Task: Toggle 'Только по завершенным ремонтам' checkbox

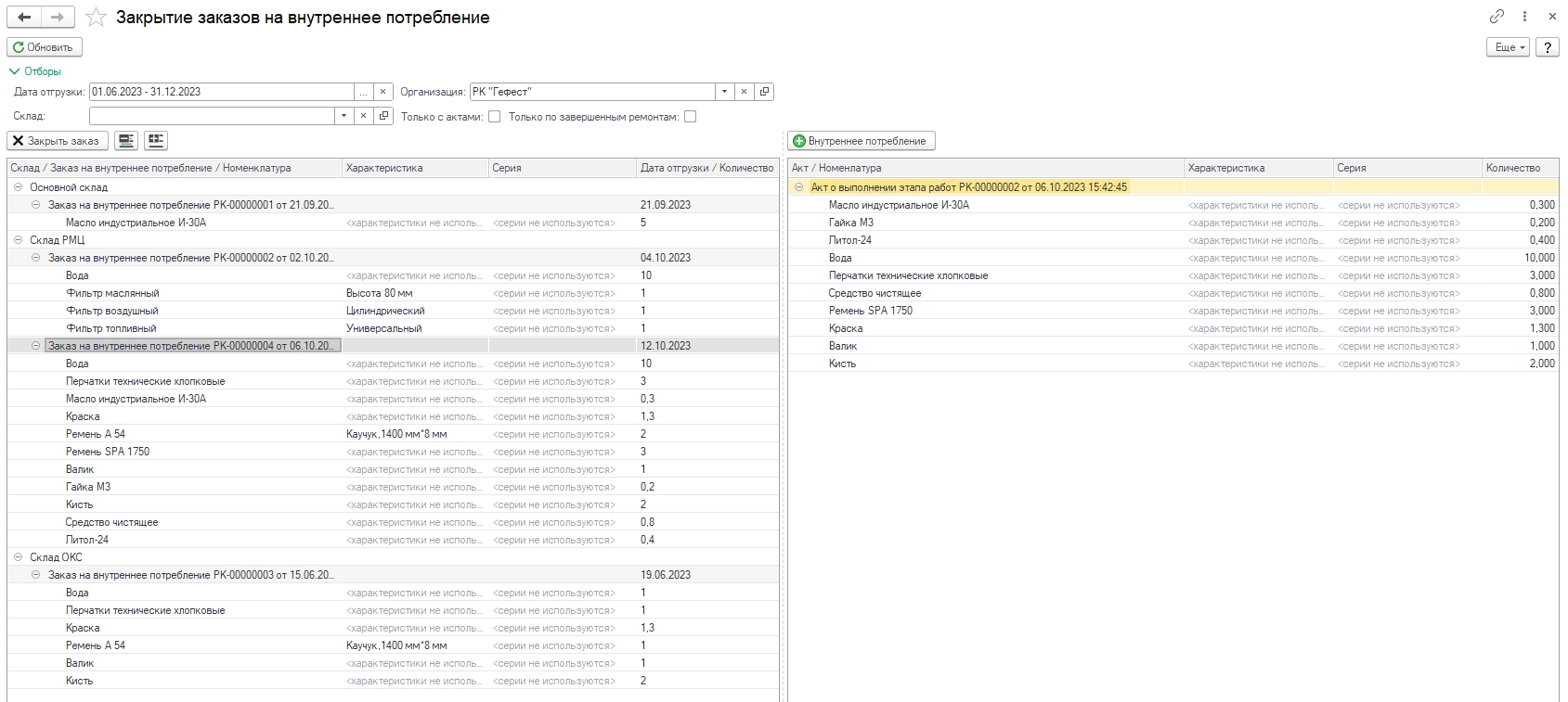Action: [690, 117]
